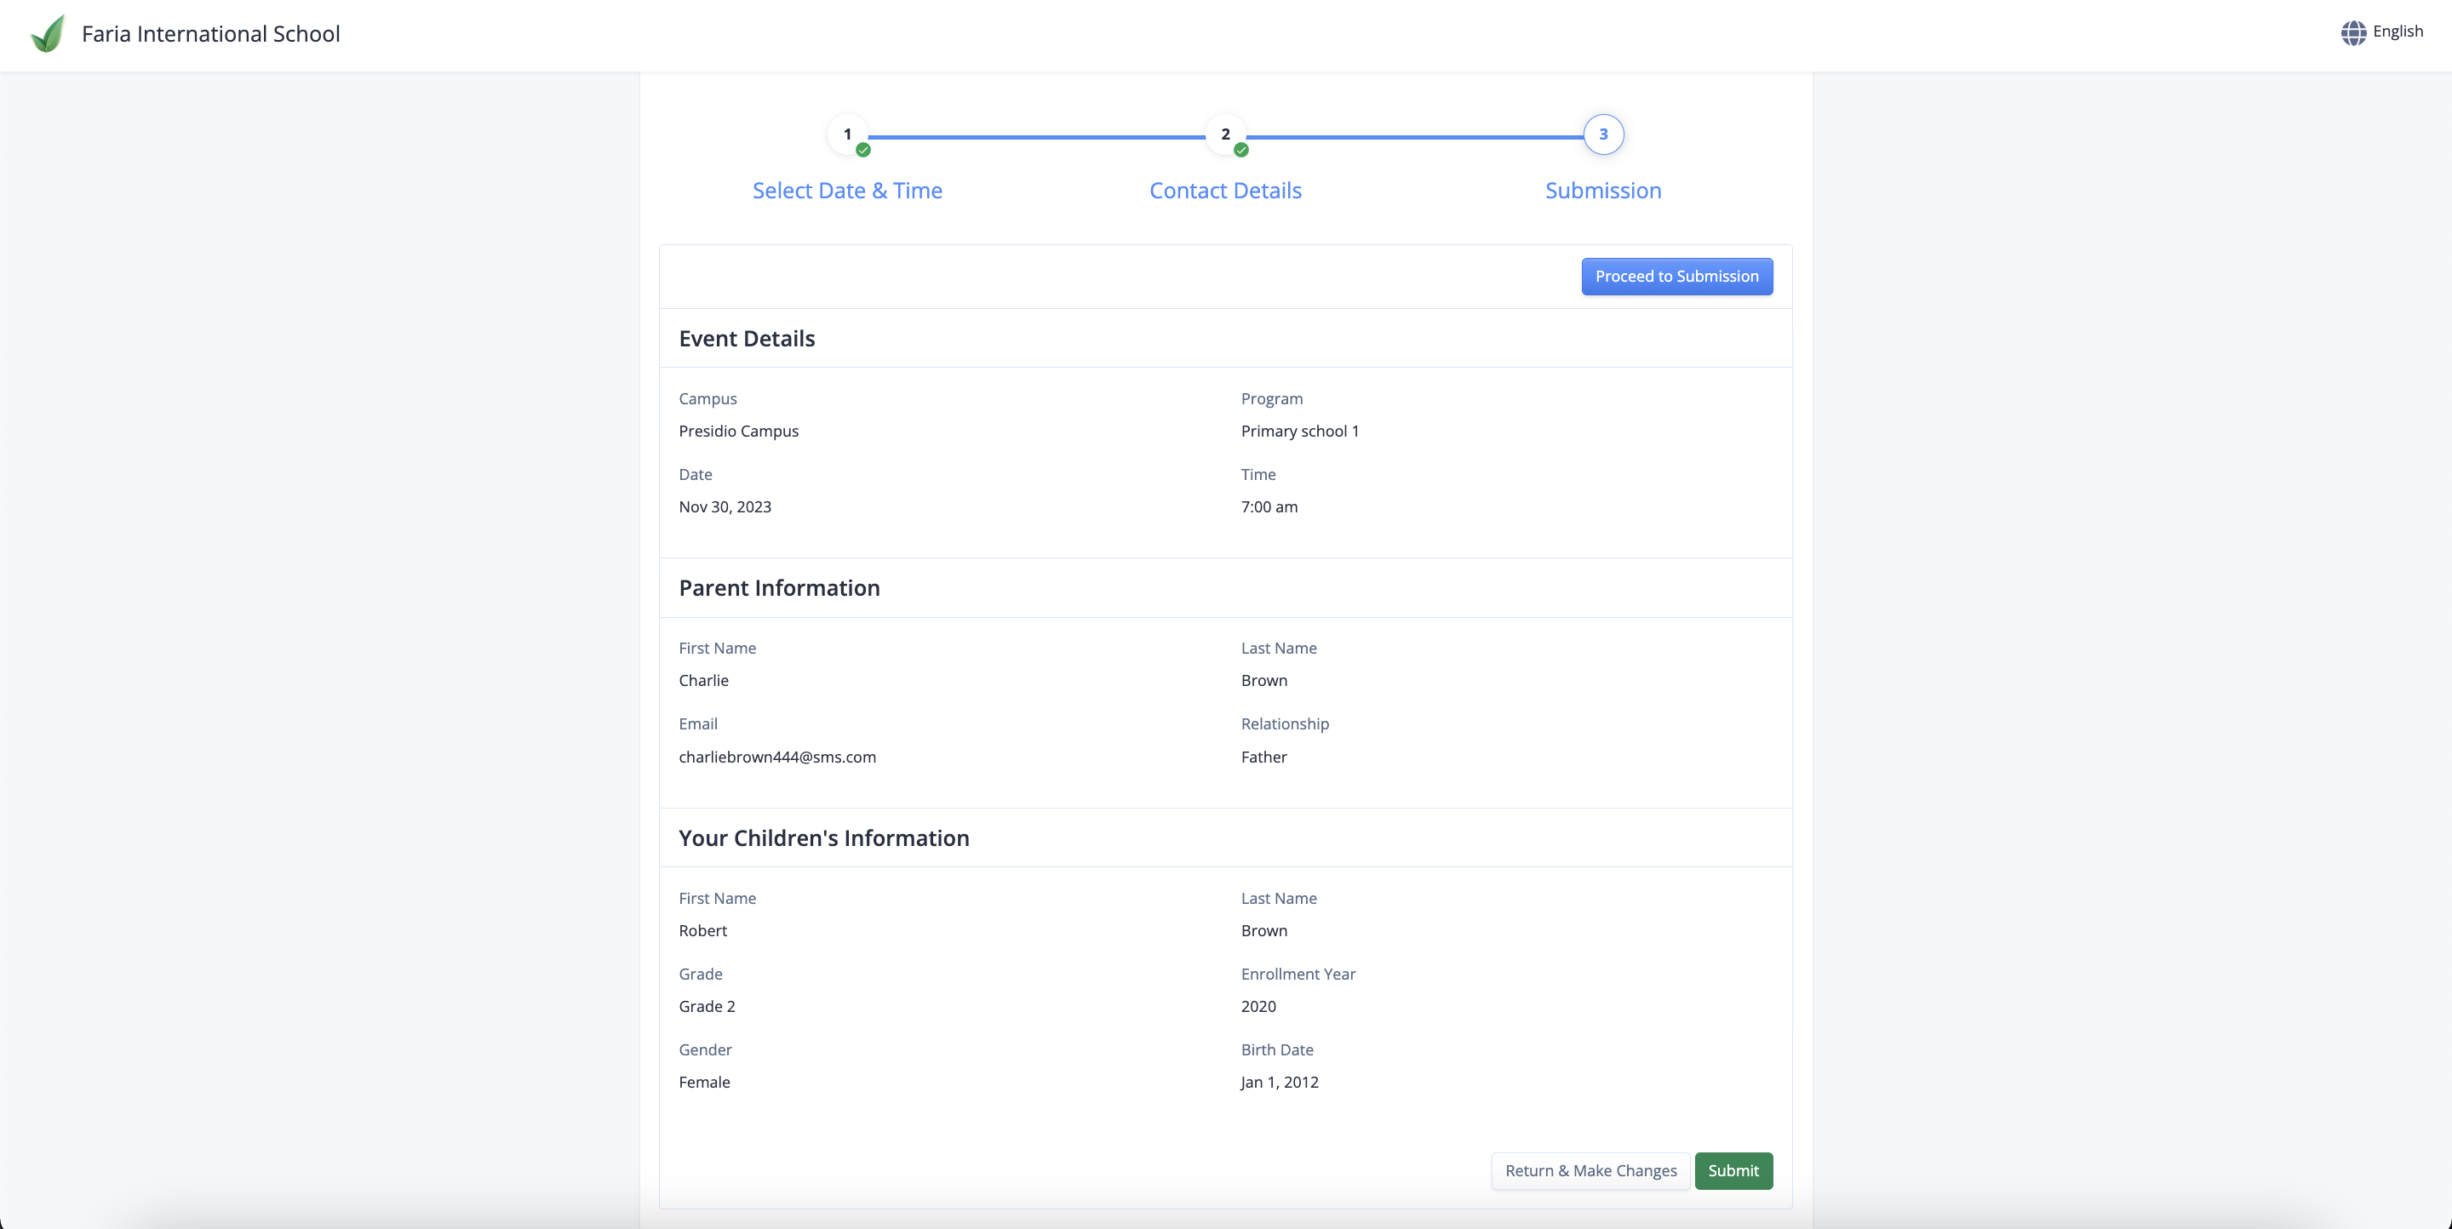Click the Event Details heading

[x=747, y=339]
